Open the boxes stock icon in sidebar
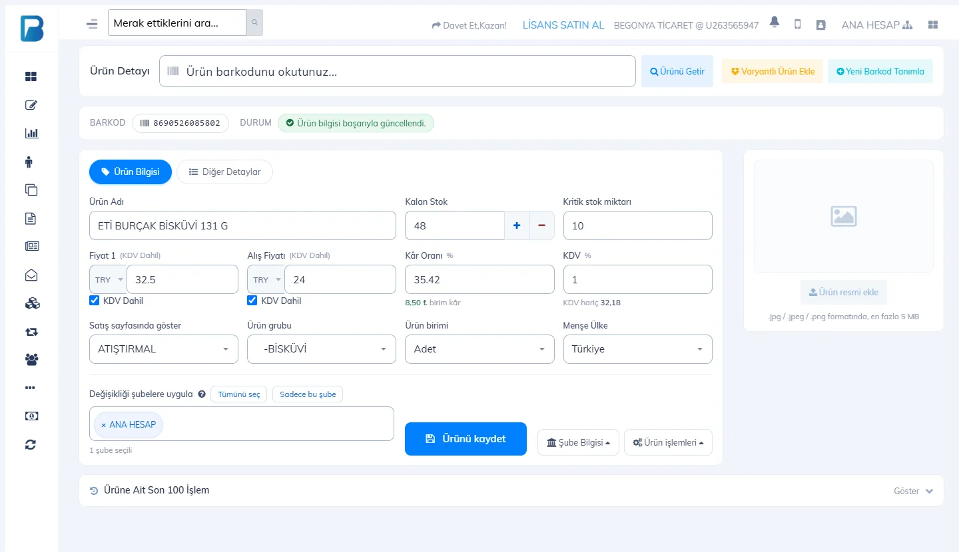The image size is (959, 552). (x=32, y=303)
